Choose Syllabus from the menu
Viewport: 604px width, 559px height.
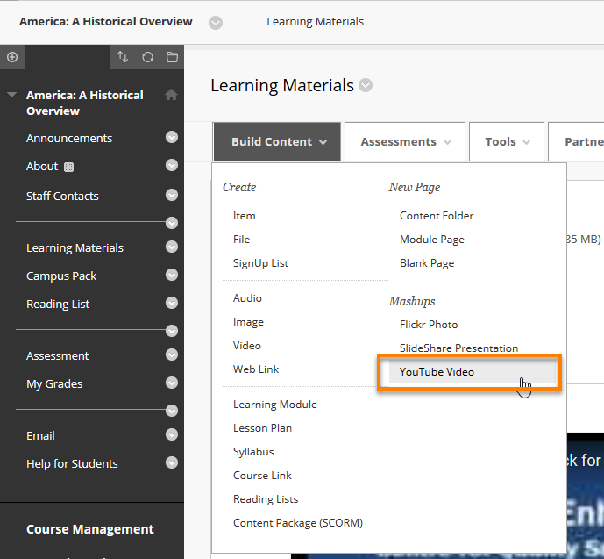(x=253, y=452)
